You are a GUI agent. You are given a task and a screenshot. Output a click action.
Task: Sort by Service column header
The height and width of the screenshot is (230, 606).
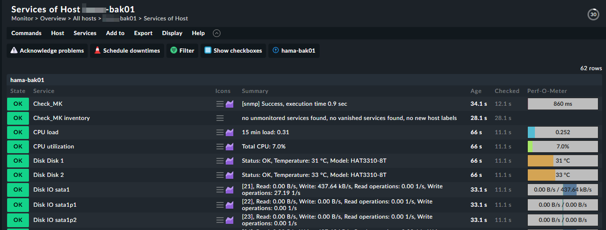coord(44,91)
